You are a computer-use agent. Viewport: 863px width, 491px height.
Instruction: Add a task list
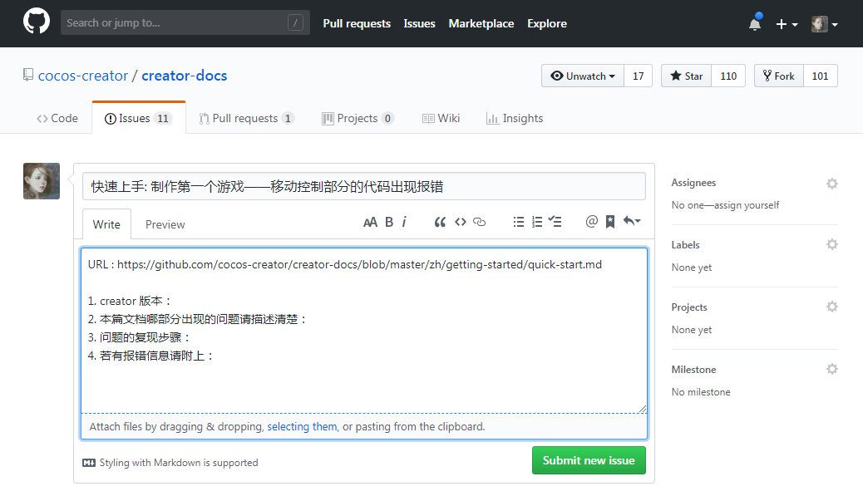point(555,222)
